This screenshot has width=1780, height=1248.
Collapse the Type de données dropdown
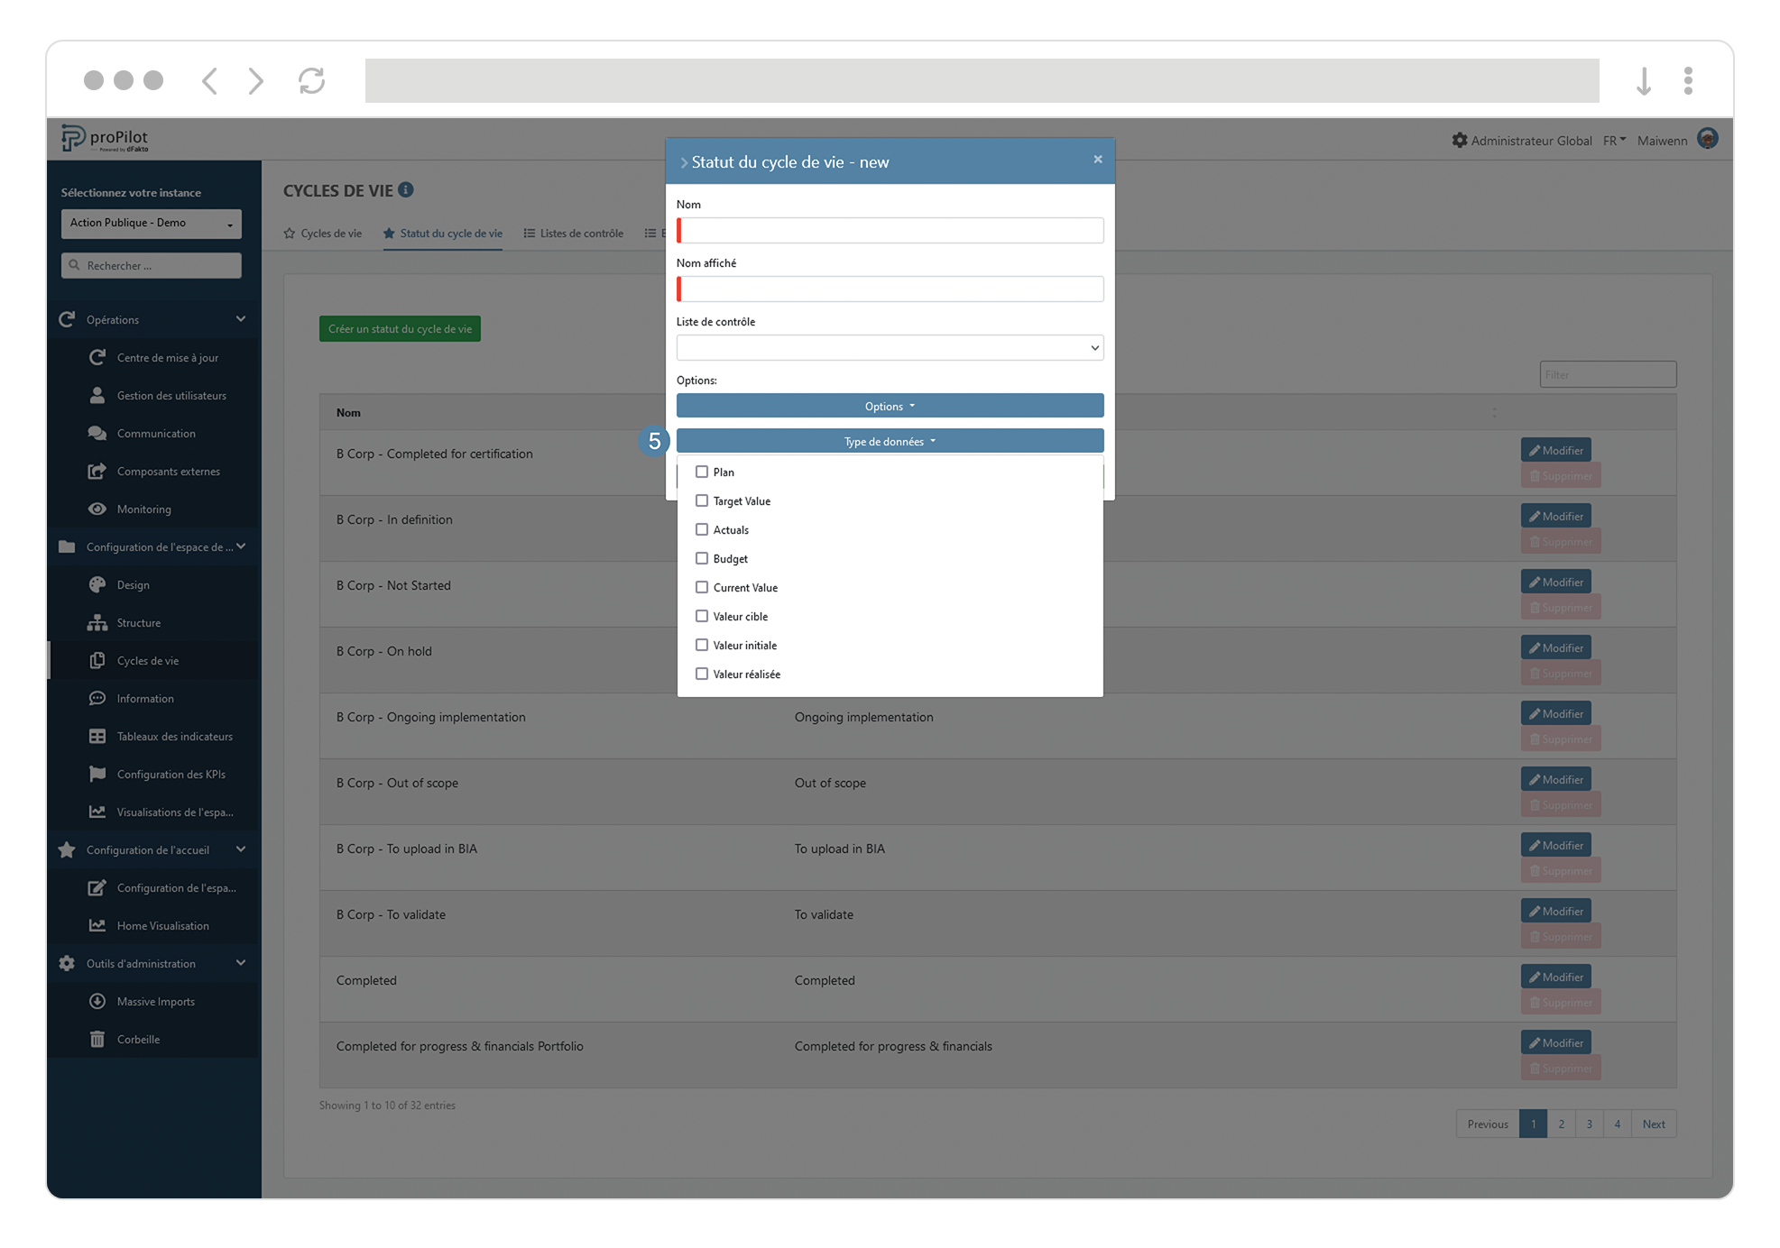pos(889,441)
